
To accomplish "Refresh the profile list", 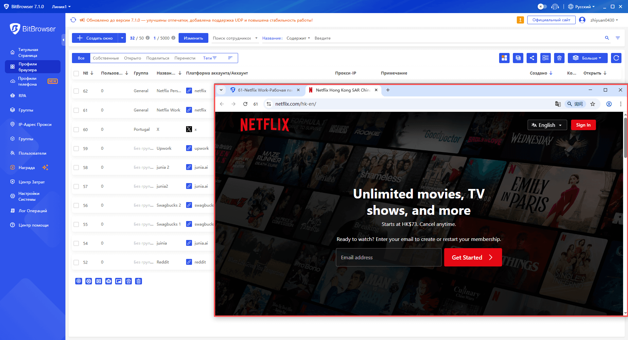I will point(616,58).
